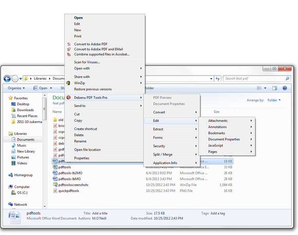Expand the Attachments submenu
This screenshot has height=235, width=298.
point(251,121)
